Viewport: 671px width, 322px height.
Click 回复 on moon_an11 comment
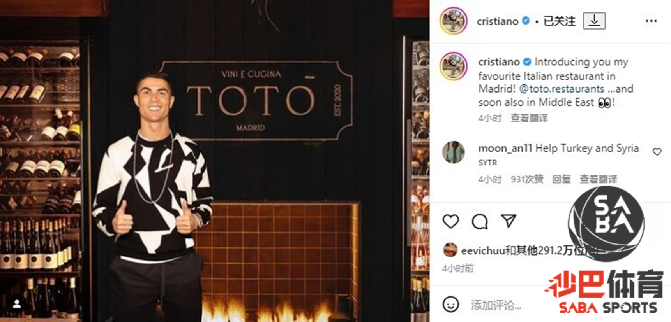point(561,179)
